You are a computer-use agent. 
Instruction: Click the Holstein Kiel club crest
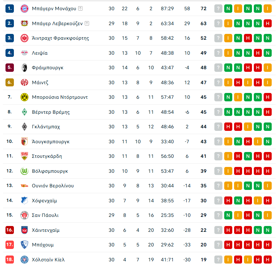click(24, 260)
